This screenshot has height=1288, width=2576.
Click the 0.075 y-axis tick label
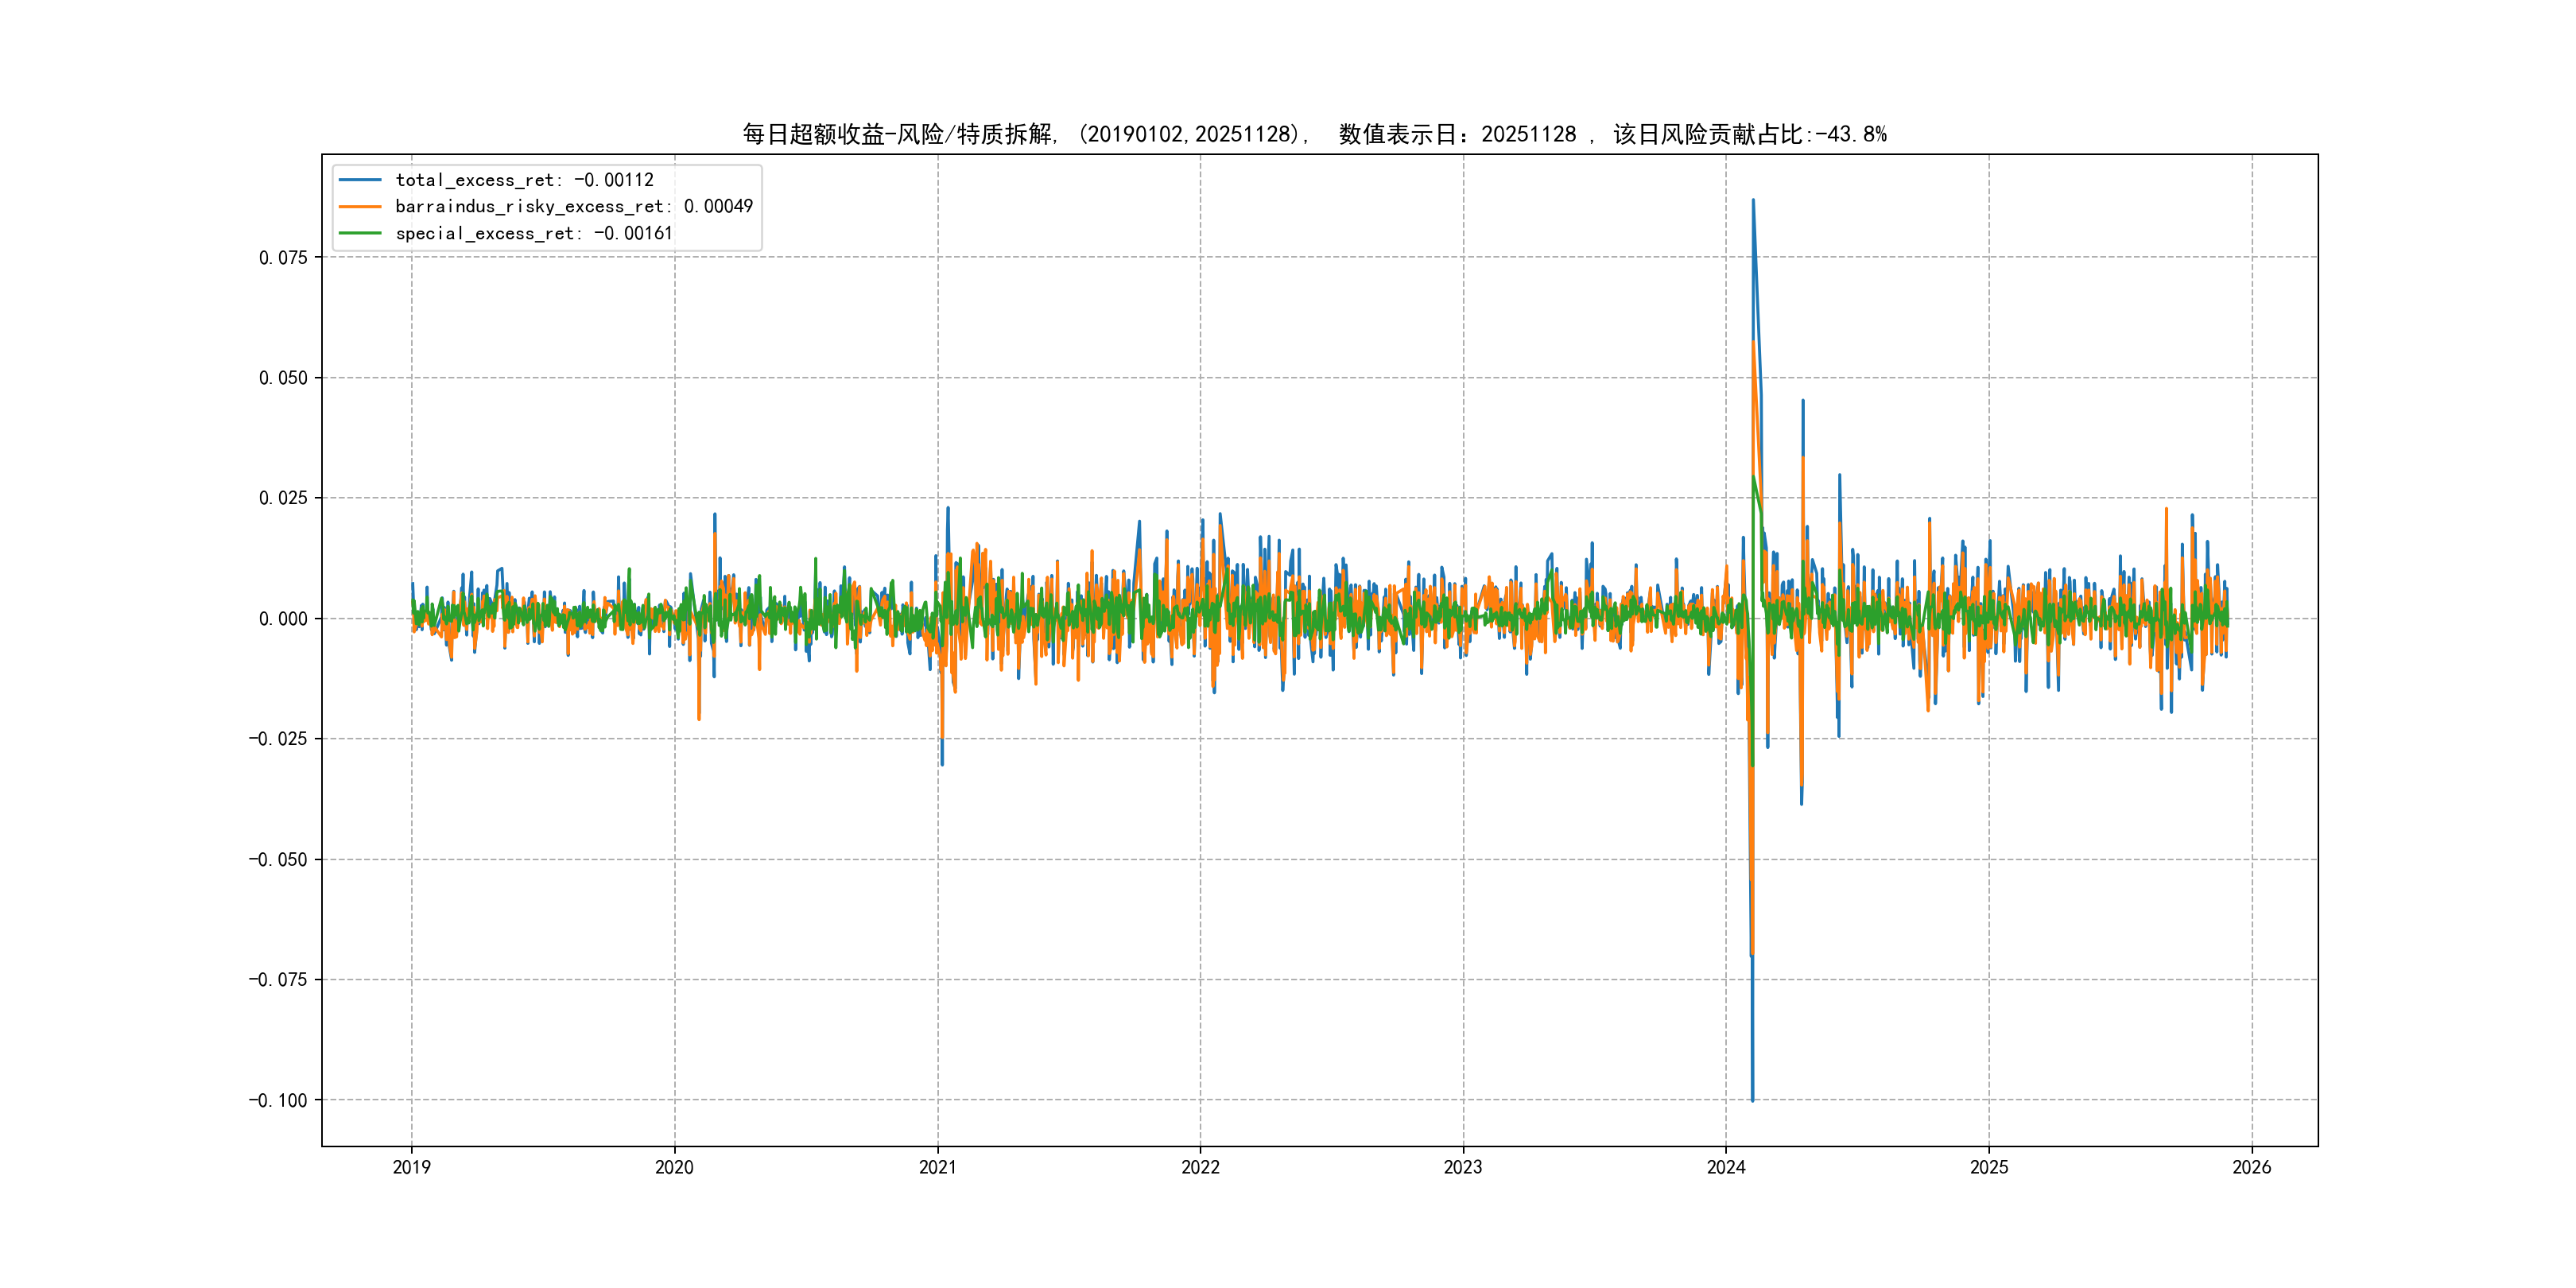283,258
